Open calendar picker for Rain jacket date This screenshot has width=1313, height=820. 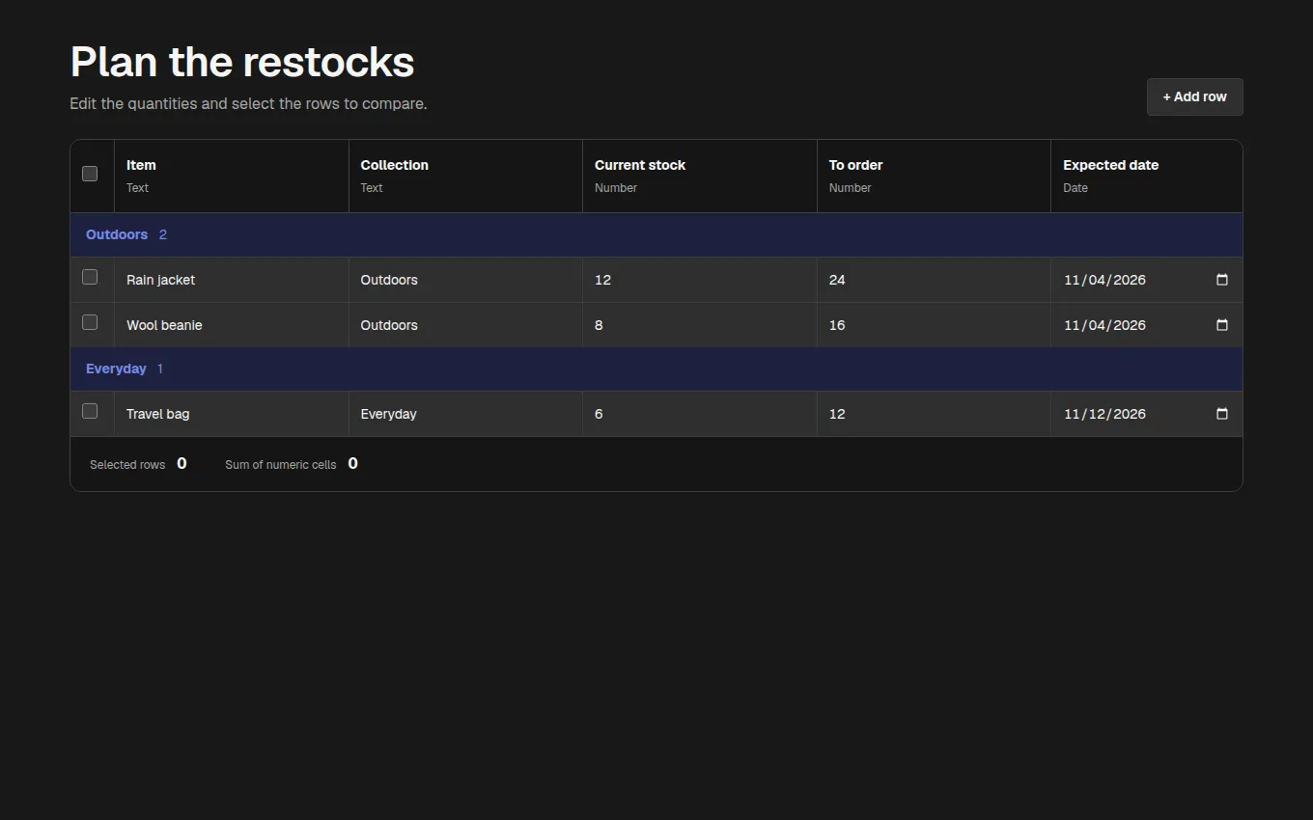click(x=1221, y=280)
